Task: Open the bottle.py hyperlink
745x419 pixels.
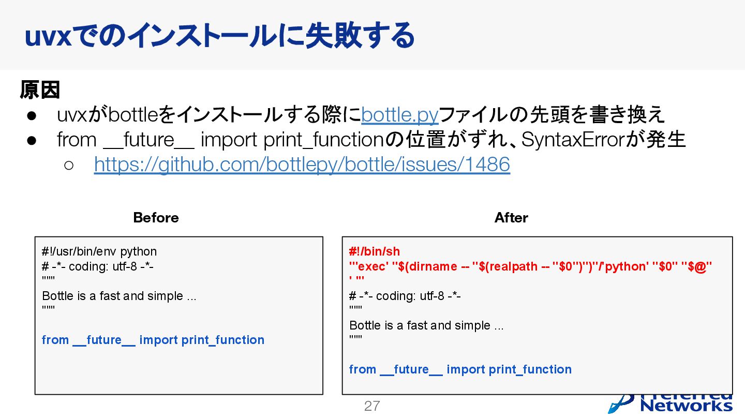Action: [400, 115]
